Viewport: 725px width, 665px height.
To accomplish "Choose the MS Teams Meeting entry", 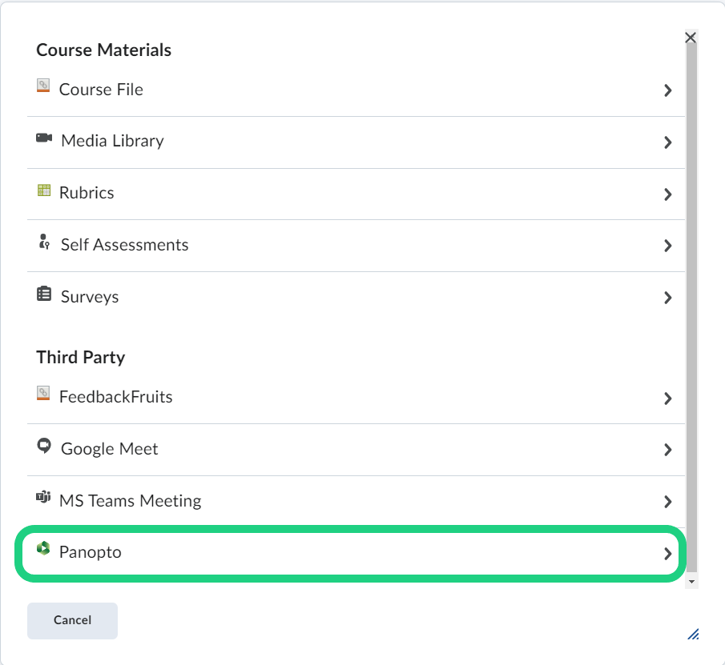I will click(130, 501).
